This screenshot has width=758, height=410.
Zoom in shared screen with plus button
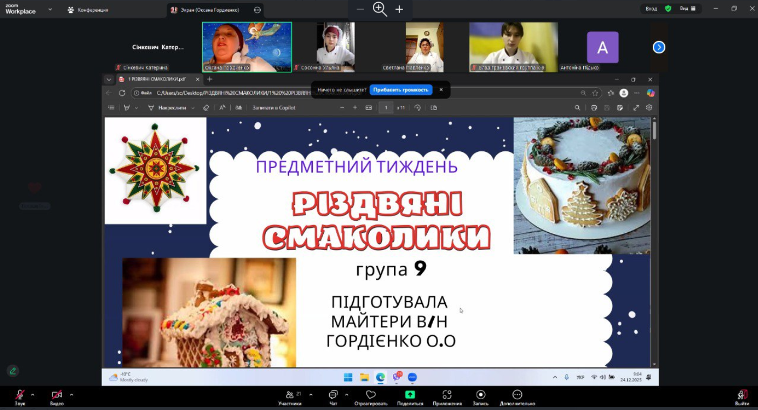pos(399,9)
